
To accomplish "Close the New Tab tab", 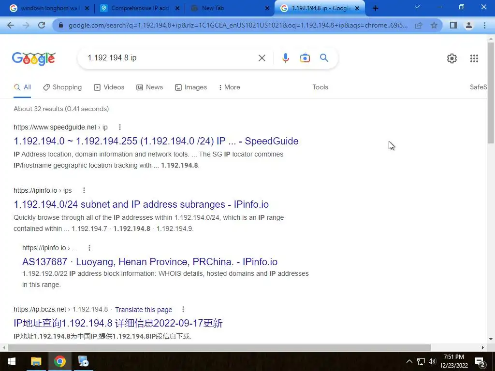I will point(267,8).
